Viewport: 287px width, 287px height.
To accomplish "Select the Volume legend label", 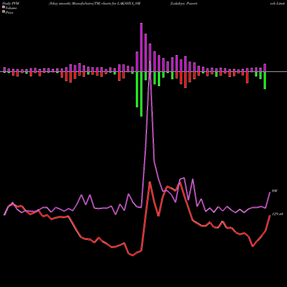I will coord(11,8).
